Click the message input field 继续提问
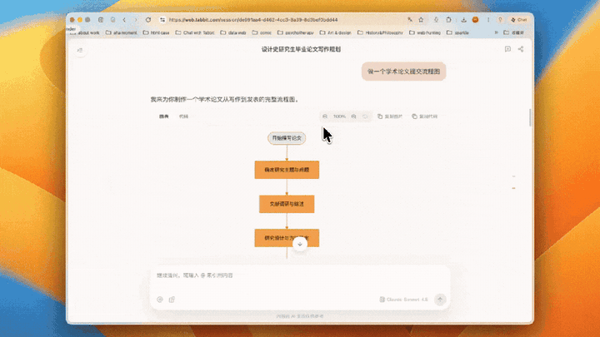The width and height of the screenshot is (600, 337). coord(300,275)
